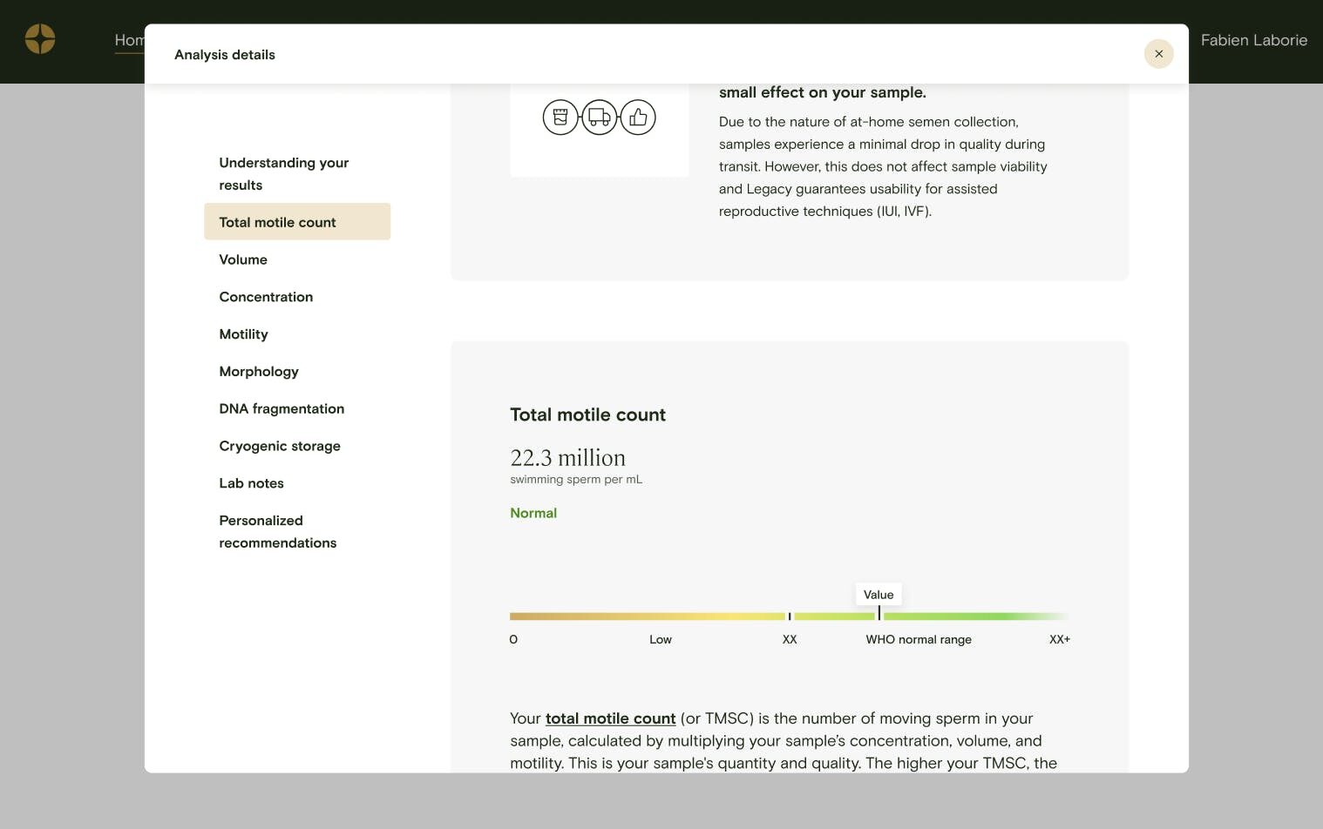Click the 'XX+' scale label
This screenshot has height=829, width=1323.
tap(1059, 640)
